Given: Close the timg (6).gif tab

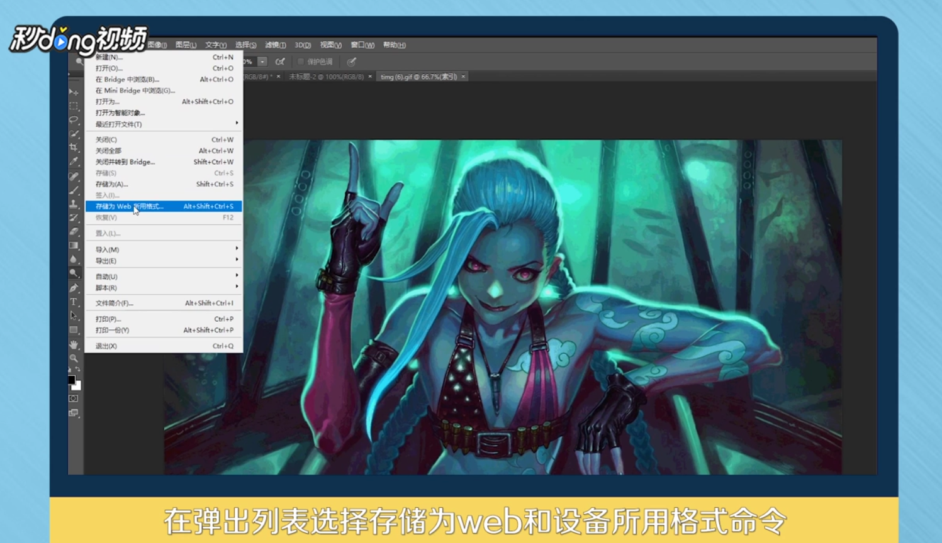Looking at the screenshot, I should (464, 77).
